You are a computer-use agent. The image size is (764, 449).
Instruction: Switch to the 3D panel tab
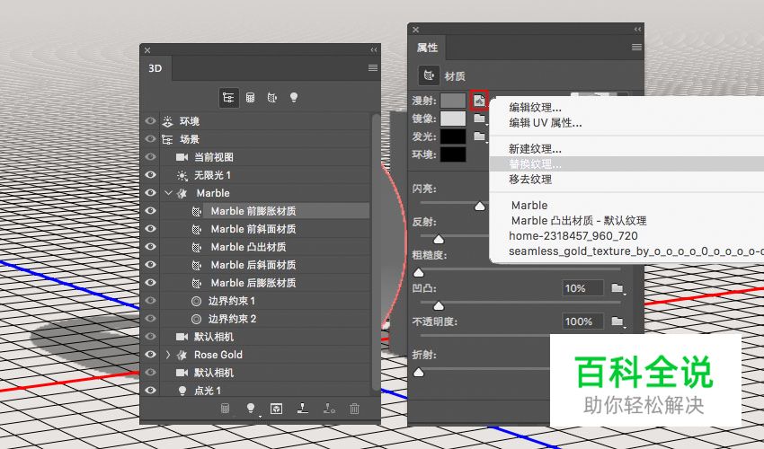pyautogui.click(x=155, y=68)
